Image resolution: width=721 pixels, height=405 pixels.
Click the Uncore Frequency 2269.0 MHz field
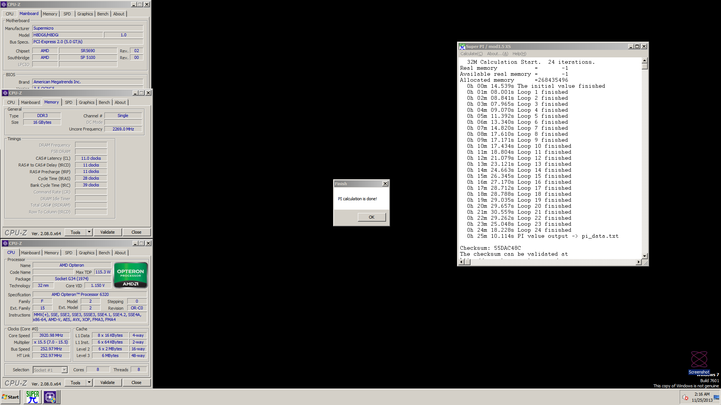(x=123, y=129)
